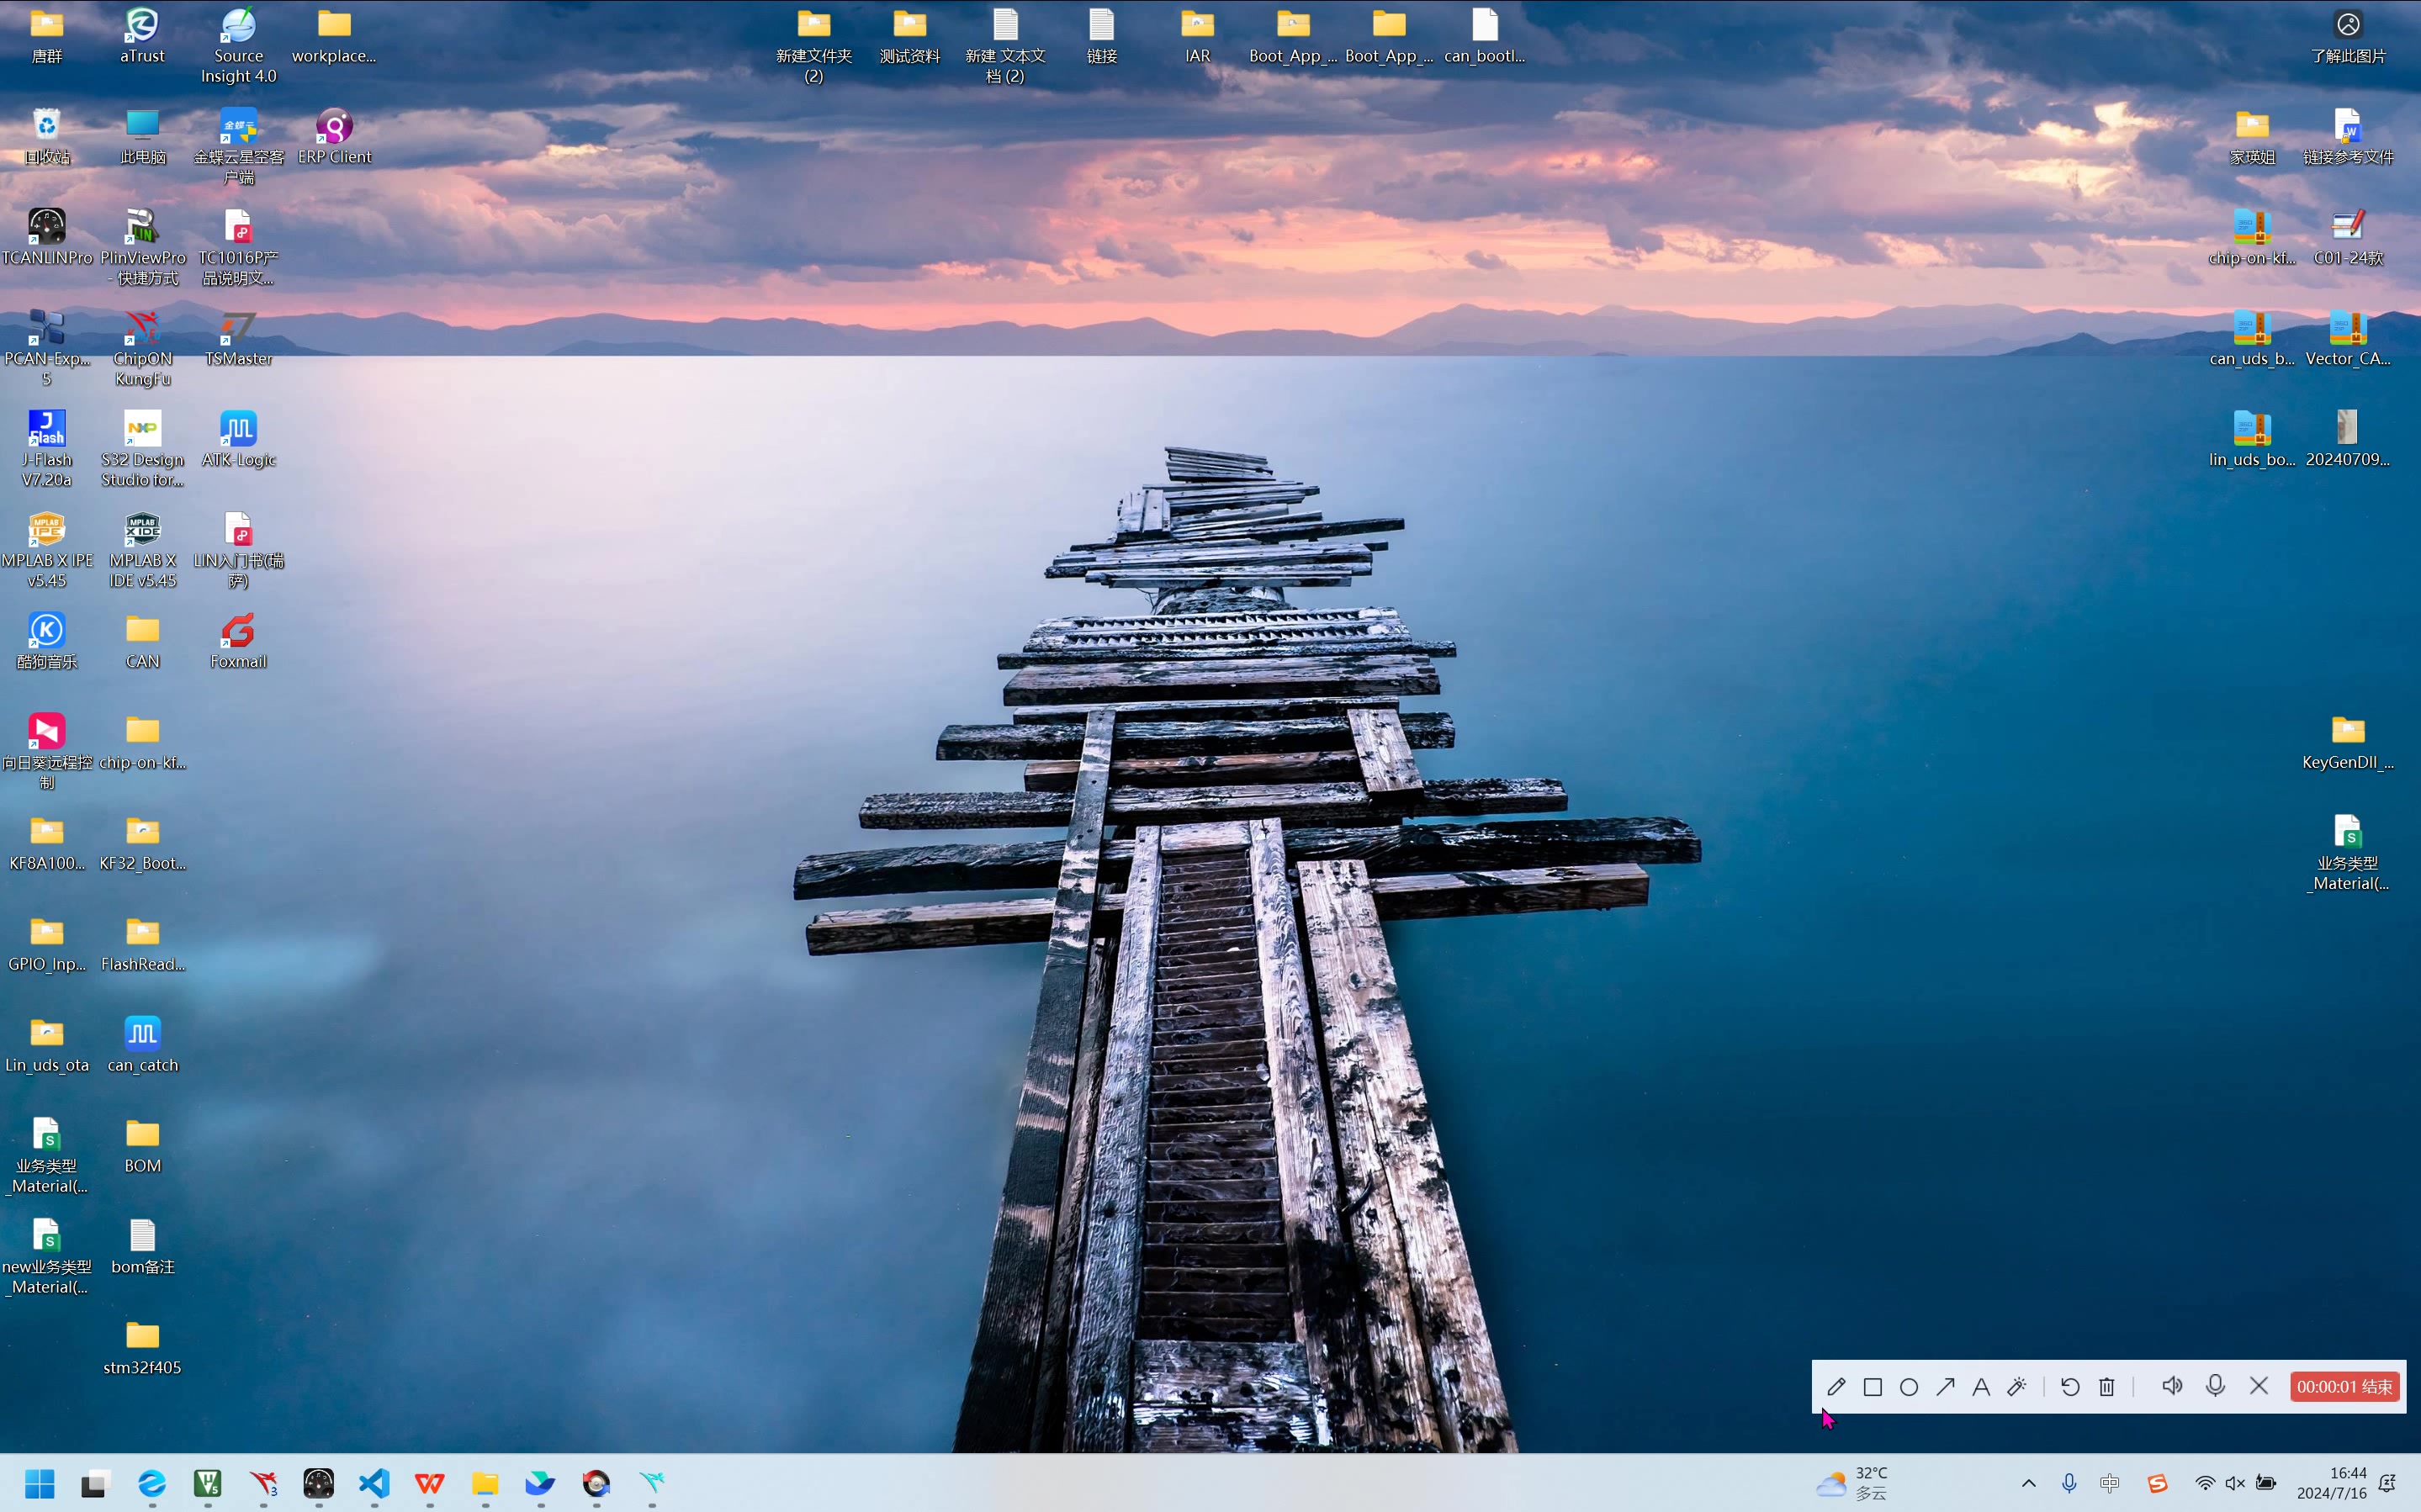Viewport: 2421px width, 1512px height.
Task: Open the Sogou input method tray icon
Action: [x=2157, y=1483]
